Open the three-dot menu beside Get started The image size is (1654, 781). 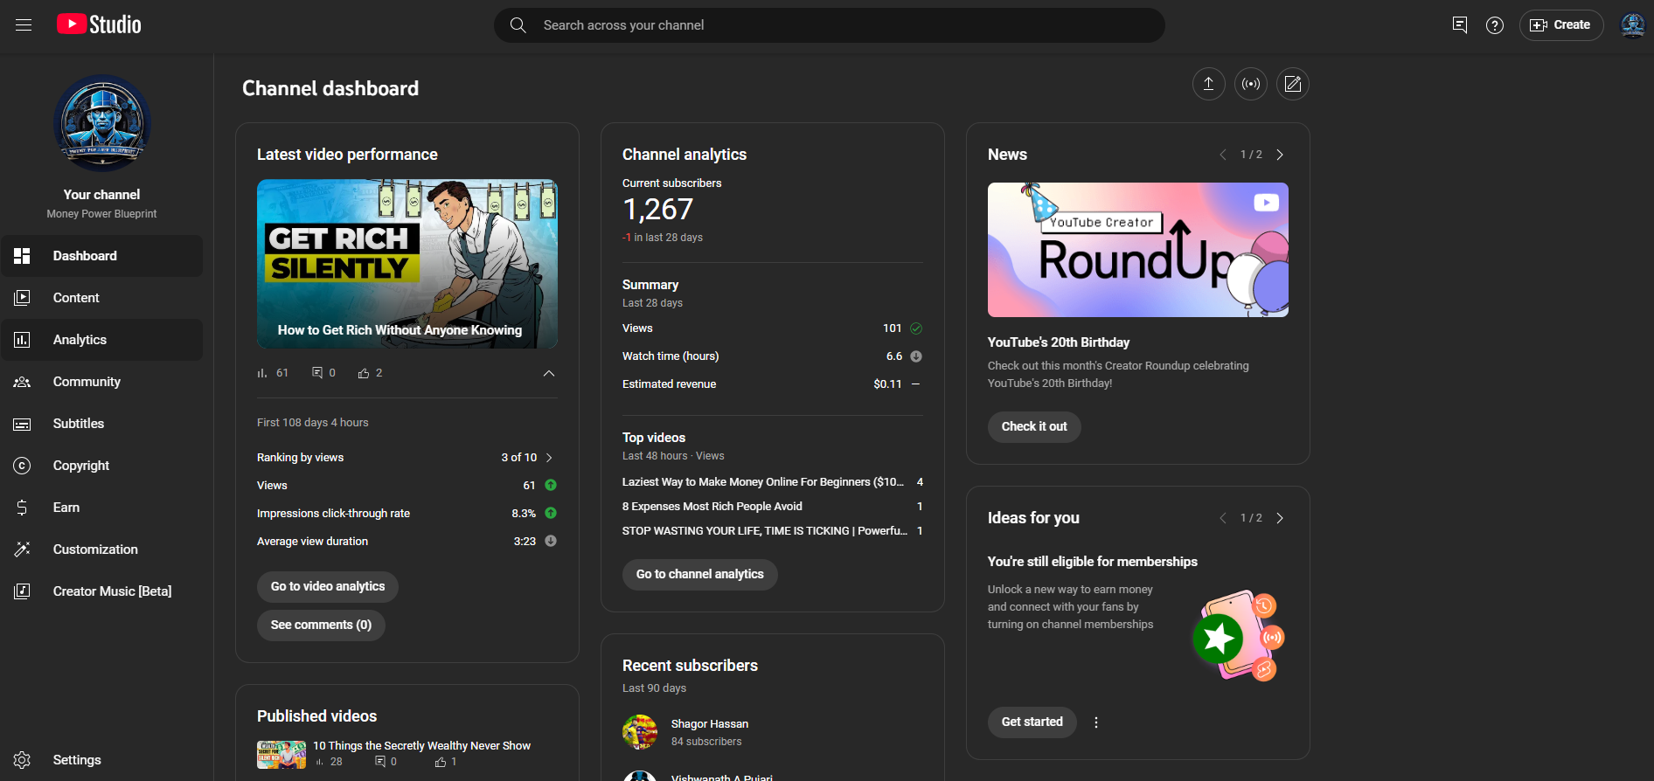(x=1096, y=722)
